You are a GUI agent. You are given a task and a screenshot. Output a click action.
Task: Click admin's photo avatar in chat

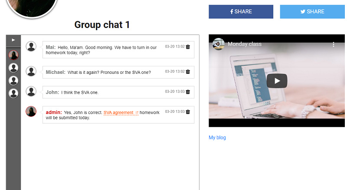click(31, 111)
